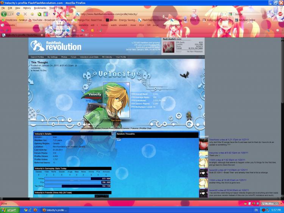The height and width of the screenshot is (213, 284).
Task: Open the address bar history dropdown arrow
Action: [226, 14]
